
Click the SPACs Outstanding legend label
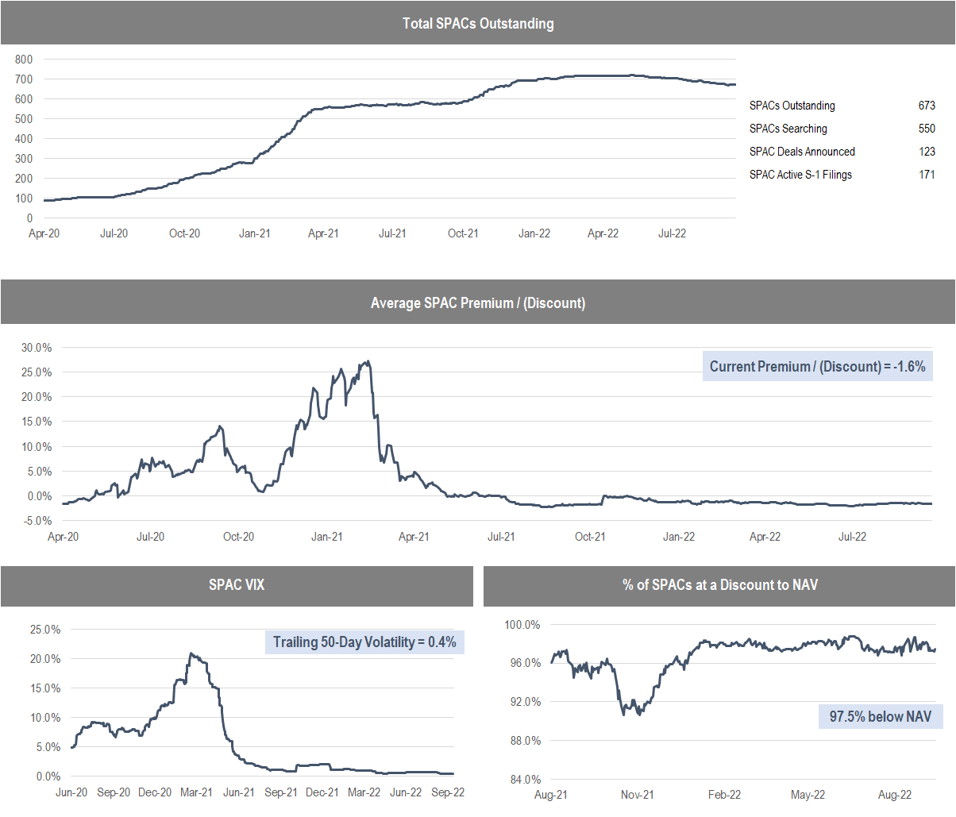792,106
